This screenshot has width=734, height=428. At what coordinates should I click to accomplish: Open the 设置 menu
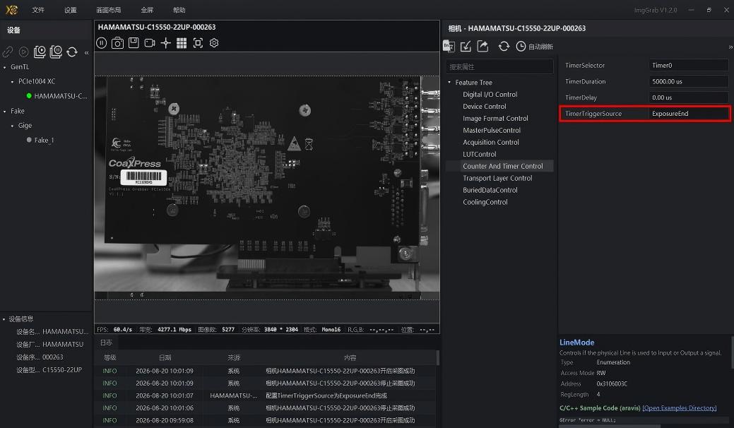[x=70, y=10]
